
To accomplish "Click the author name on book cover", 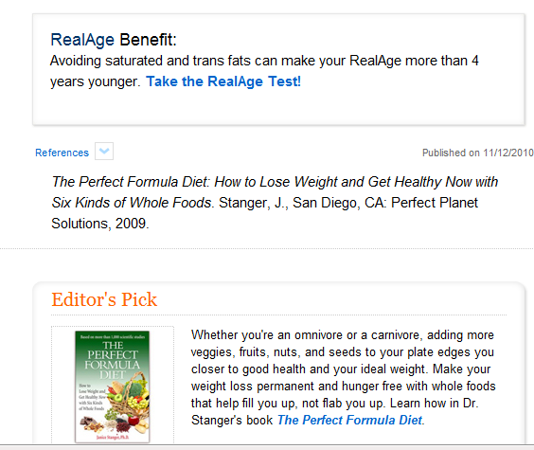I will [113, 437].
